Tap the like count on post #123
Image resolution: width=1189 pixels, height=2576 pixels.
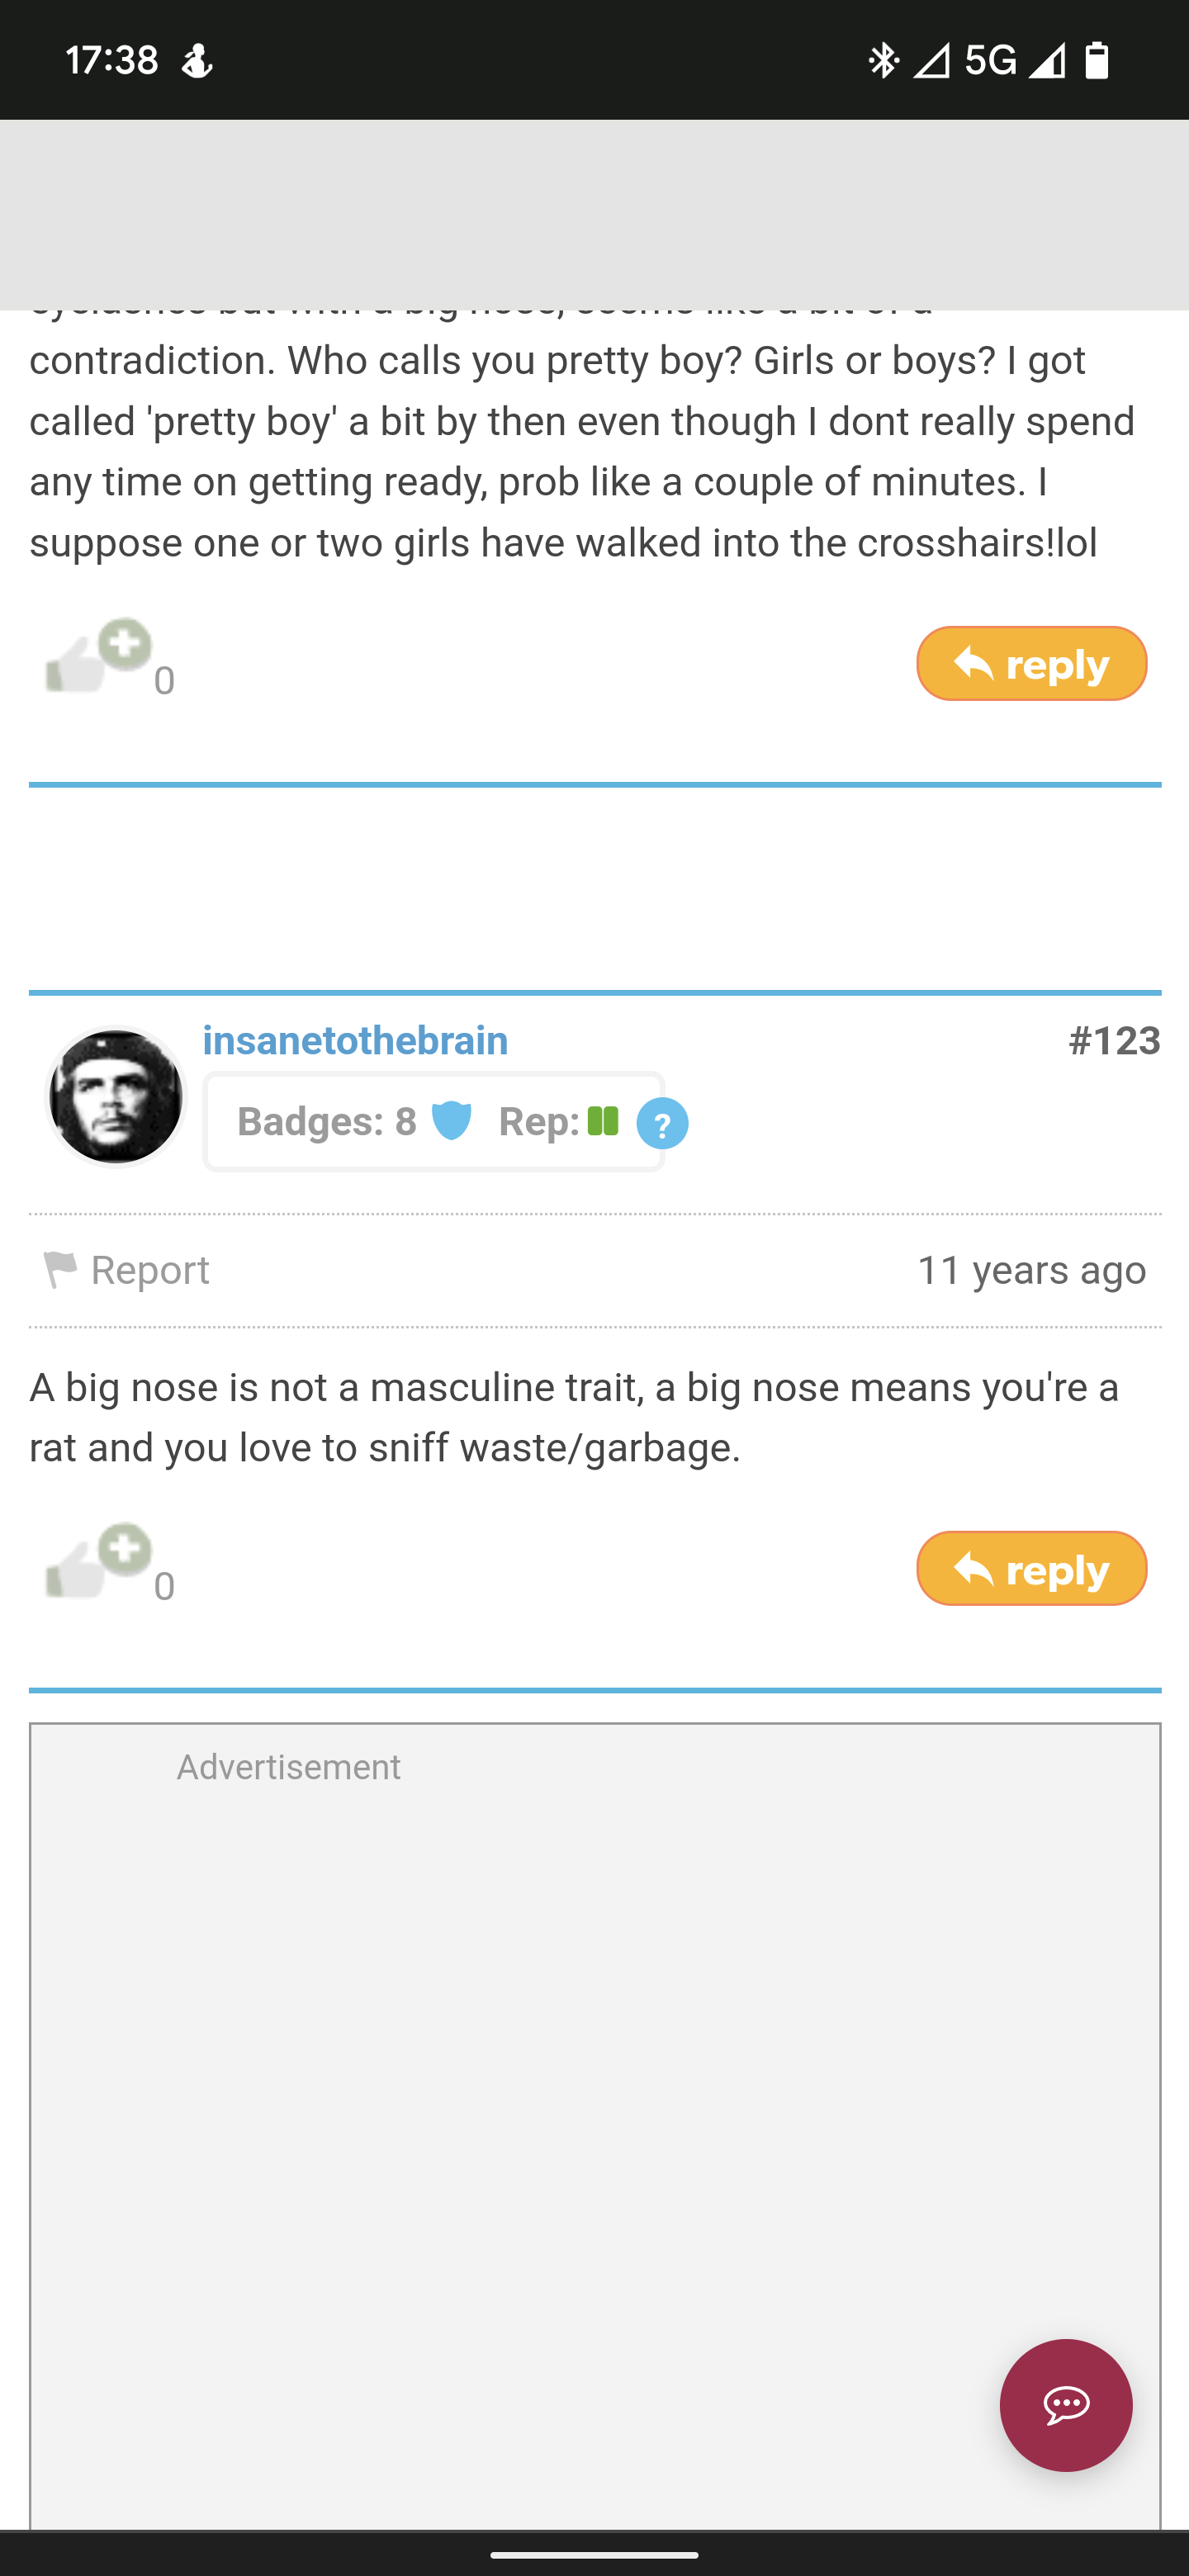(164, 1586)
